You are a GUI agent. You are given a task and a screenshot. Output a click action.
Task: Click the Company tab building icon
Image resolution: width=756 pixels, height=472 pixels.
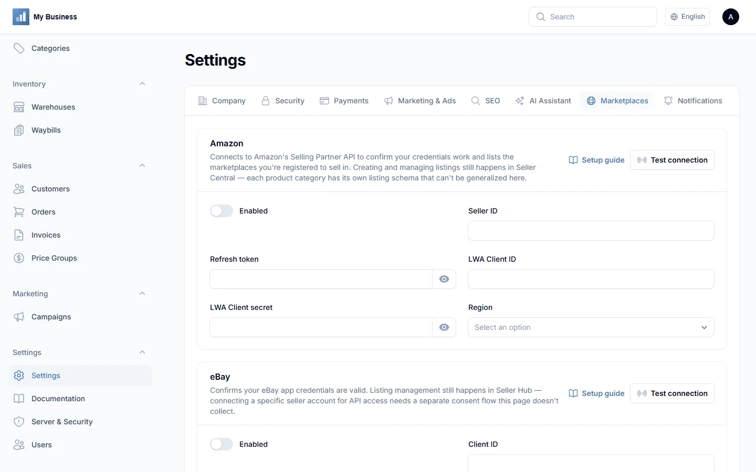pos(203,101)
